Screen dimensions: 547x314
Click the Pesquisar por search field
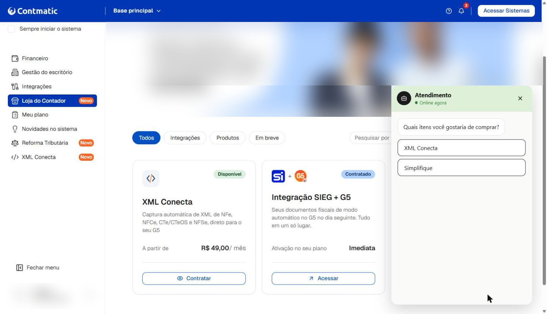[371, 138]
